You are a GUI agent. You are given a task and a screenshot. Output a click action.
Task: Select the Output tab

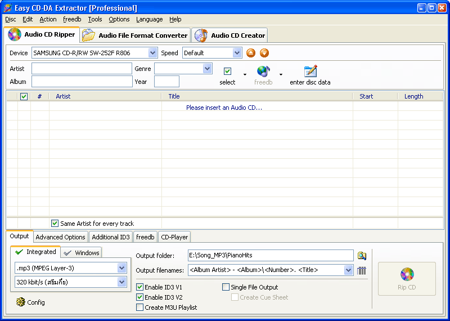pyautogui.click(x=19, y=236)
